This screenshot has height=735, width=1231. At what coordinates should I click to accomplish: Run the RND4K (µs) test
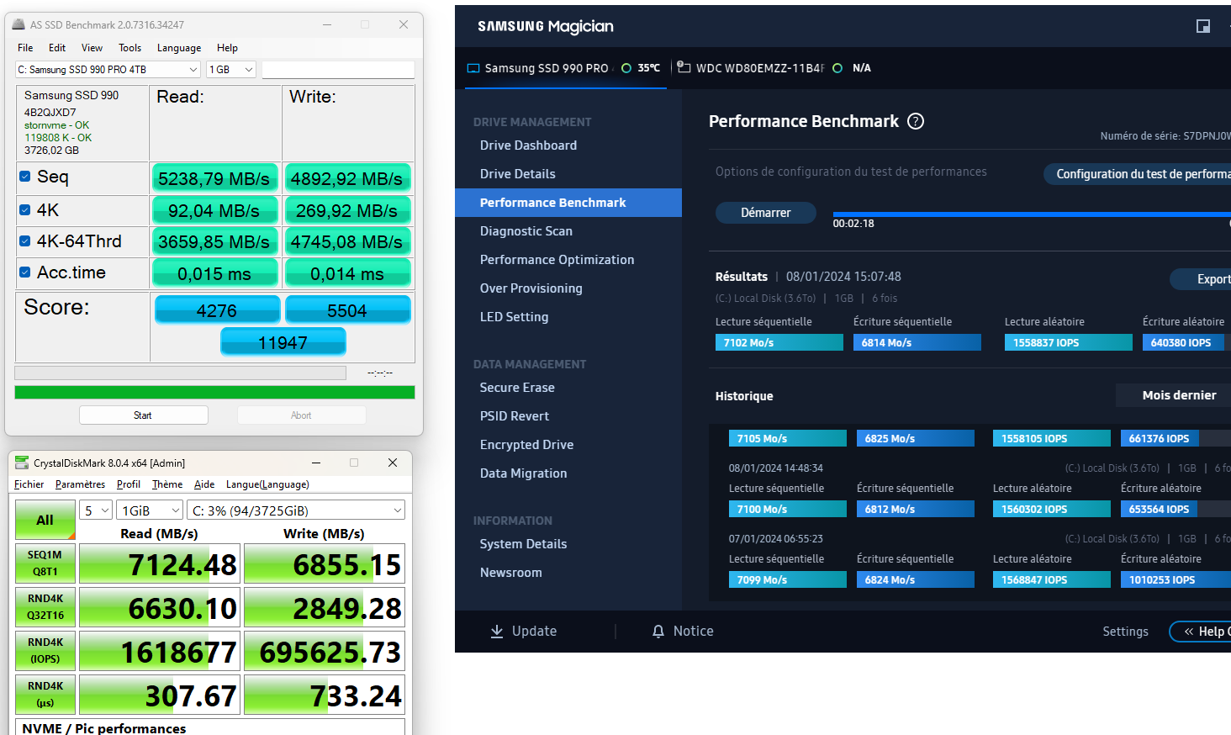tap(45, 695)
